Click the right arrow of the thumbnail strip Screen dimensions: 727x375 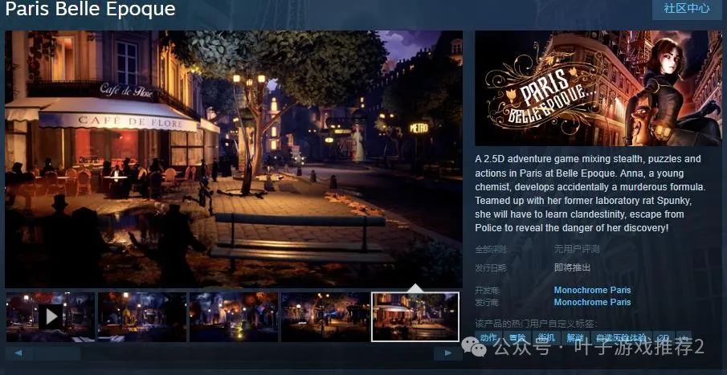point(448,353)
